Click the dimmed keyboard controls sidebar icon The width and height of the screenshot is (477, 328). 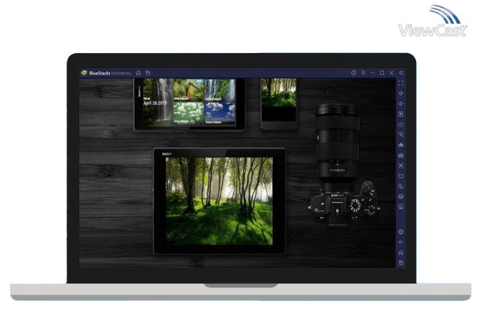(x=401, y=124)
